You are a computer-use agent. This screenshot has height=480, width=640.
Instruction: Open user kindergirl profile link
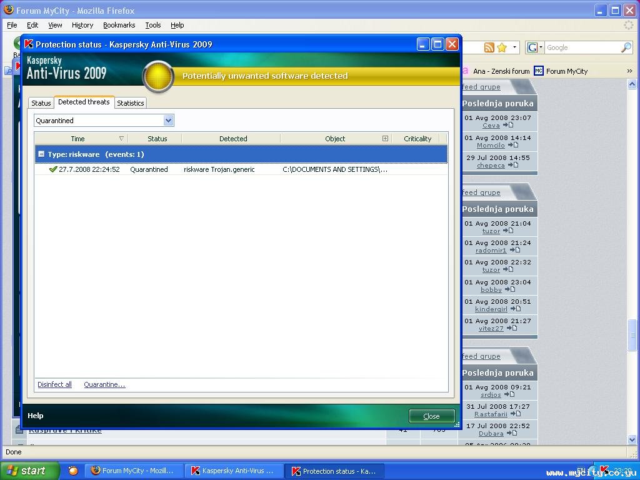[491, 309]
